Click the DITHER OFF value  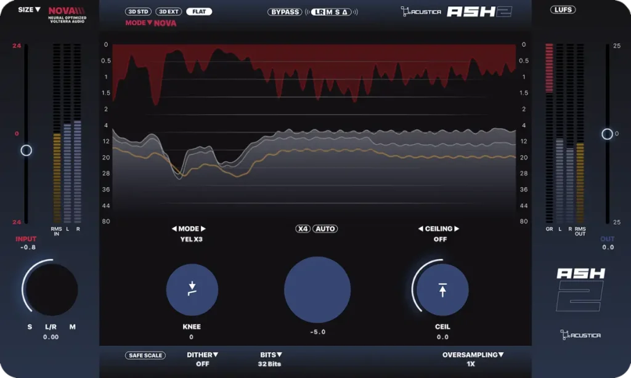click(x=202, y=364)
